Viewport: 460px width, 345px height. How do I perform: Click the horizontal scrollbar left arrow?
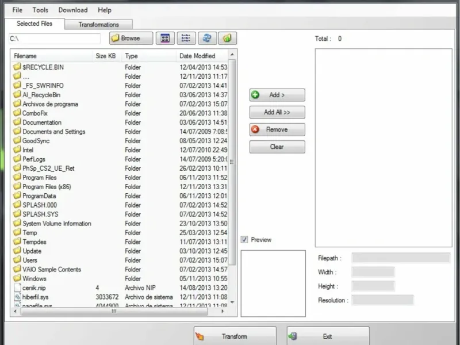(16, 311)
